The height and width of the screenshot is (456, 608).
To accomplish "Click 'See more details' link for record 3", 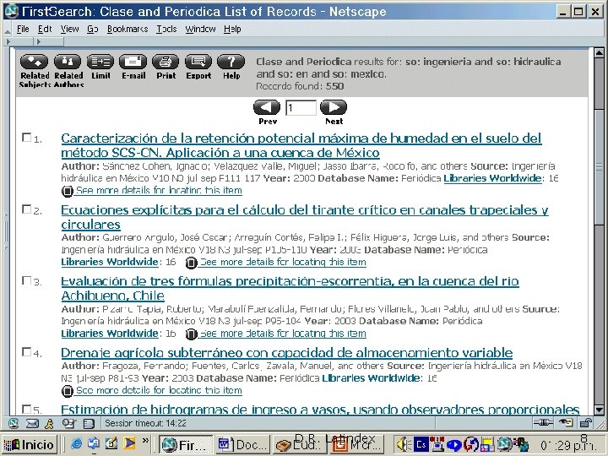I will [283, 334].
